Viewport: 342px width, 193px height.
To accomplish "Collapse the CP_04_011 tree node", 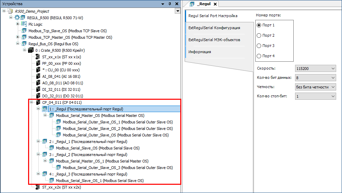I will (x=31, y=102).
